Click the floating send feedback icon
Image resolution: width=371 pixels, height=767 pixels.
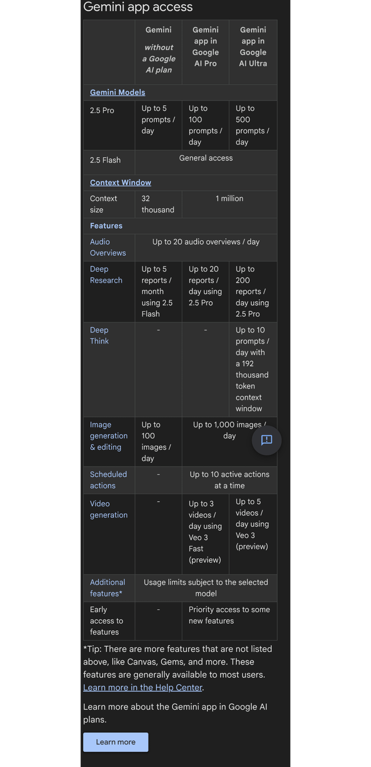pyautogui.click(x=267, y=440)
